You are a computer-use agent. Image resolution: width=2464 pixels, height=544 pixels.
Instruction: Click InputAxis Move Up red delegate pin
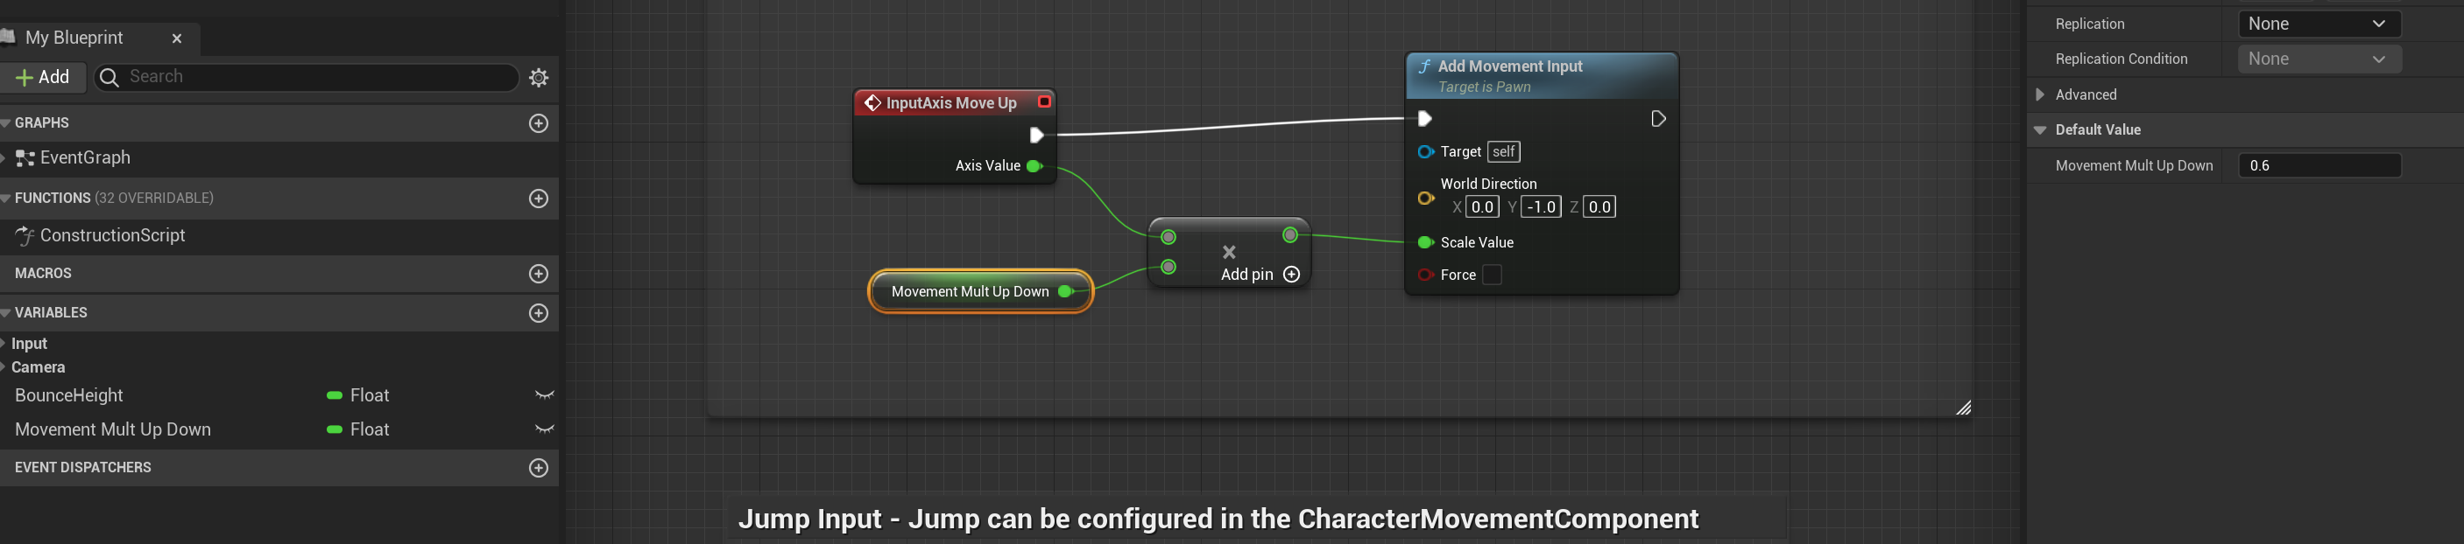click(x=1044, y=101)
